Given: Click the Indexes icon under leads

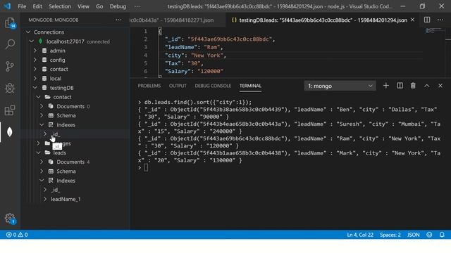Looking at the screenshot, I should coord(51,181).
